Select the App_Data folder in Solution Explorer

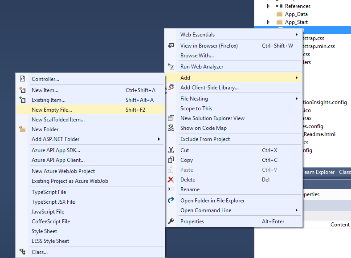coord(296,14)
